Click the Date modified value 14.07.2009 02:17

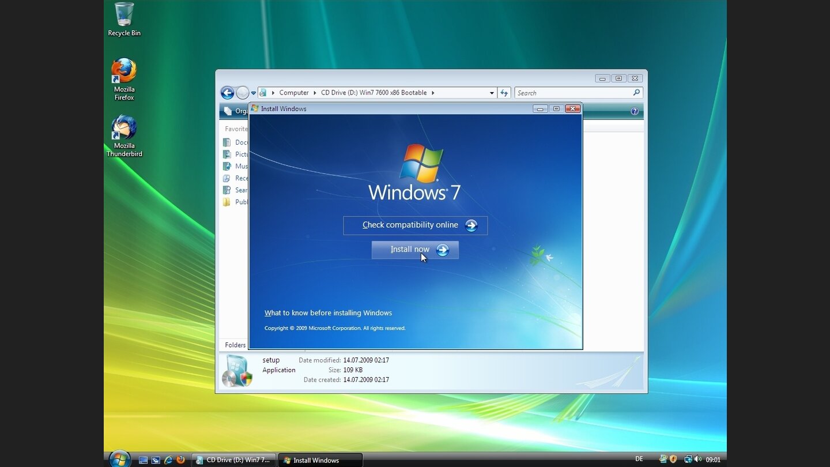tap(366, 360)
